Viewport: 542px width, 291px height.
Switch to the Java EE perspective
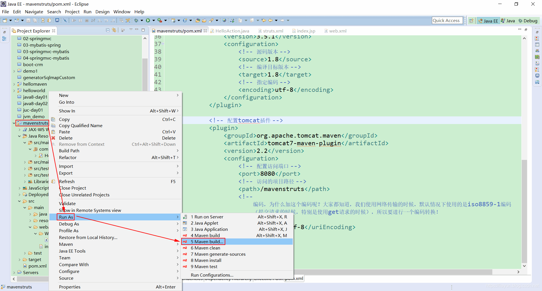tap(488, 21)
